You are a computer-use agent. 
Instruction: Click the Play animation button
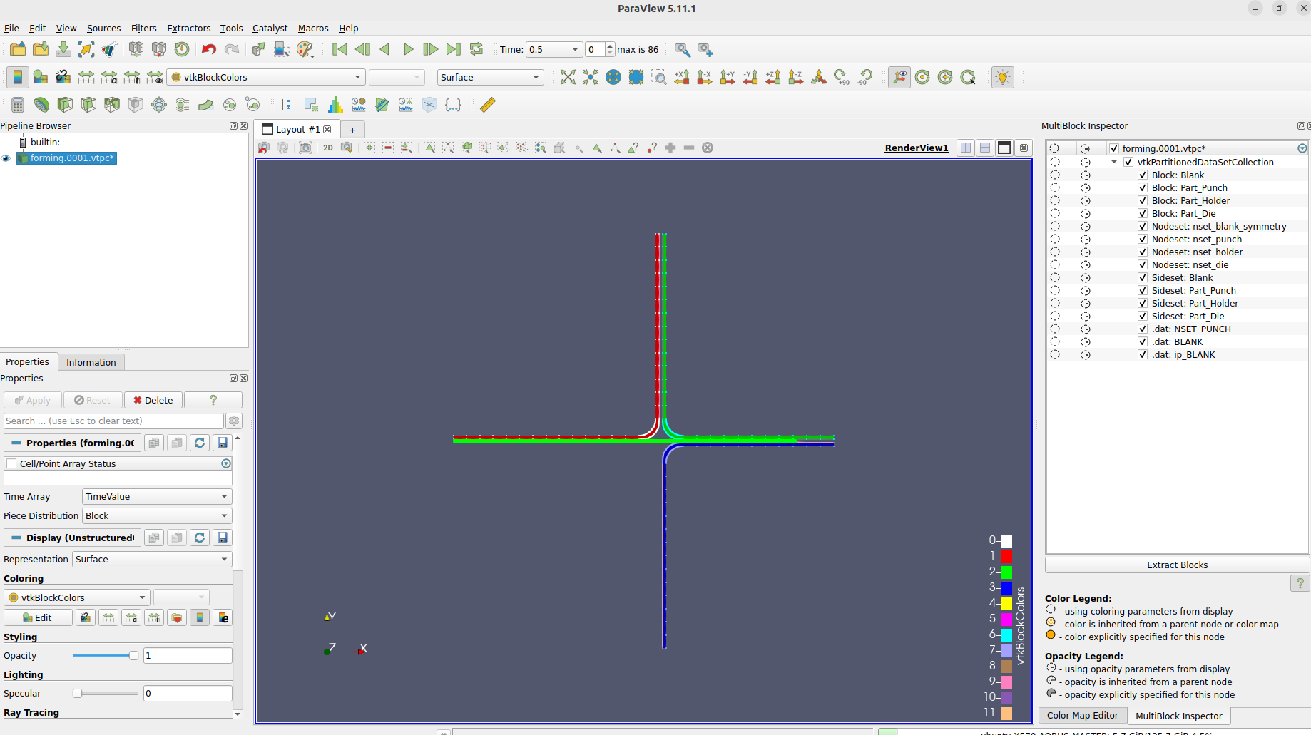408,49
